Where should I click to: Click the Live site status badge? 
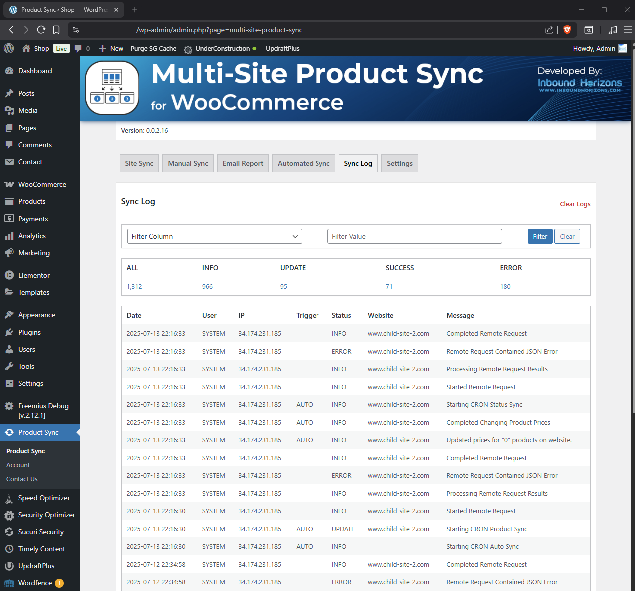pyautogui.click(x=61, y=48)
